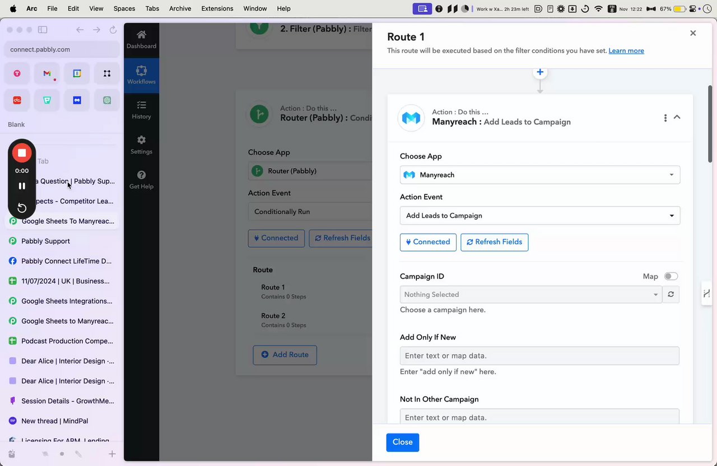Click the battery status icon

[680, 8]
